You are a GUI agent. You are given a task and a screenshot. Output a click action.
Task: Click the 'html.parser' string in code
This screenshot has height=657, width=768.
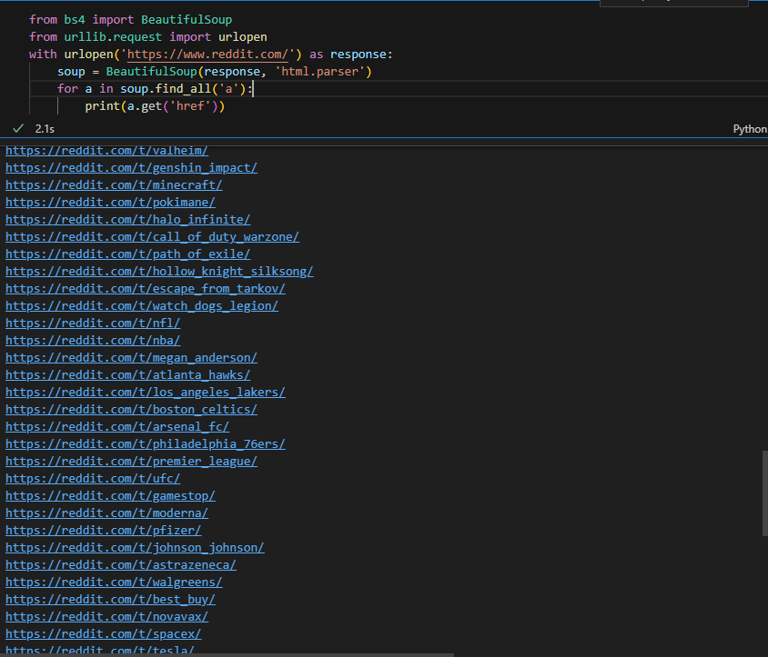[319, 72]
